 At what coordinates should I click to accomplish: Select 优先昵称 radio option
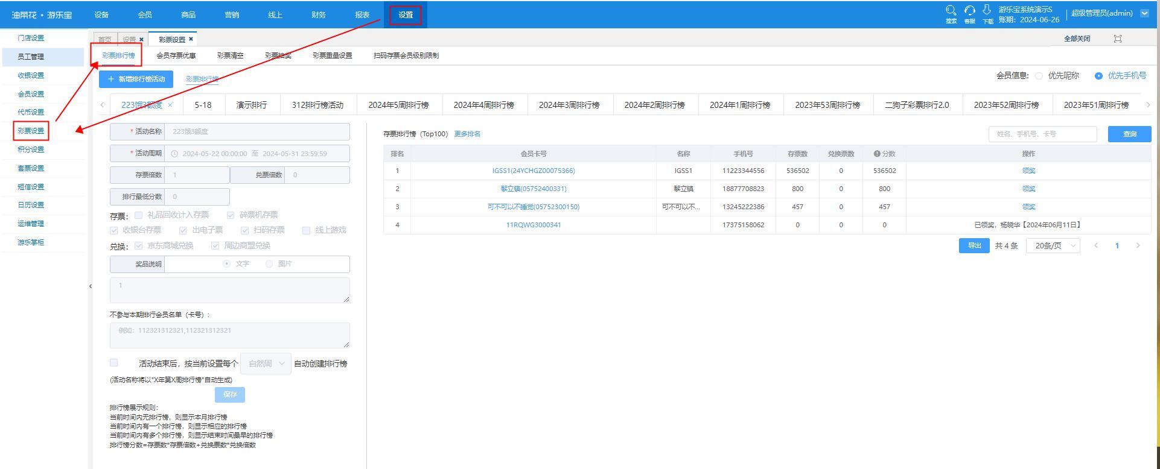(x=1039, y=76)
